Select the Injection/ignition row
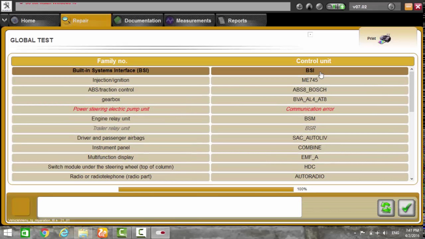 (111, 80)
